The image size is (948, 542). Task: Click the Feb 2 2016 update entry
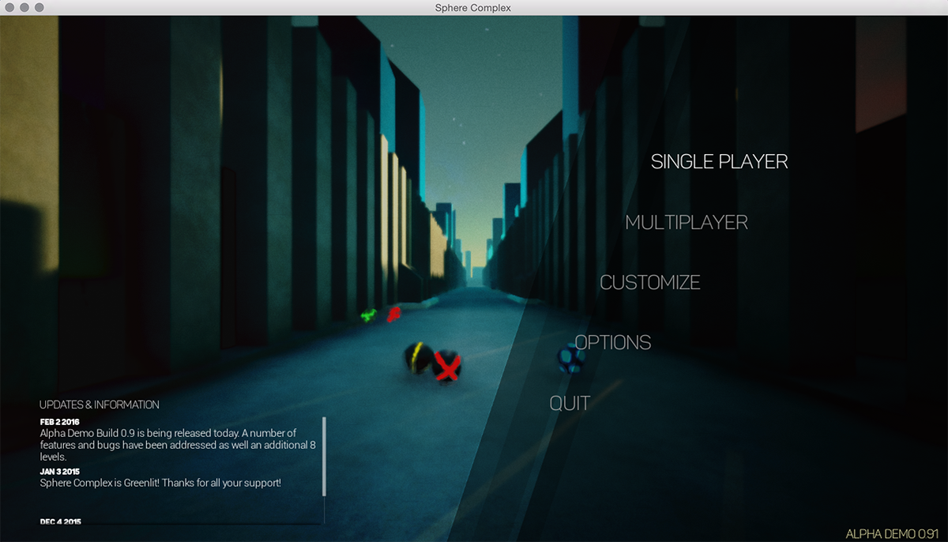(x=179, y=440)
